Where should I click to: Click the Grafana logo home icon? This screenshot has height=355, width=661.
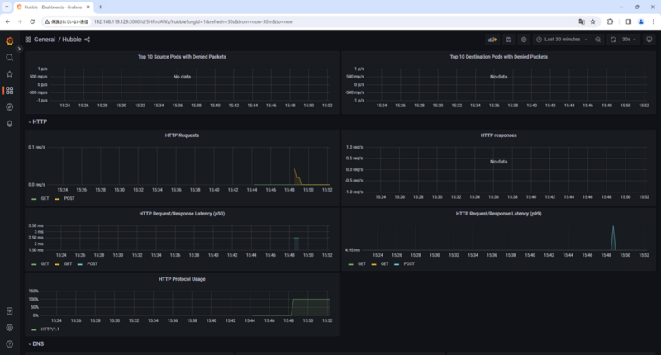[9, 40]
